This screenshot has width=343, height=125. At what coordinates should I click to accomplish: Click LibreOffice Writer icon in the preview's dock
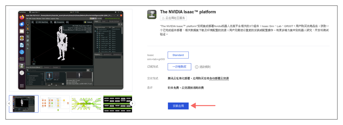22,45
